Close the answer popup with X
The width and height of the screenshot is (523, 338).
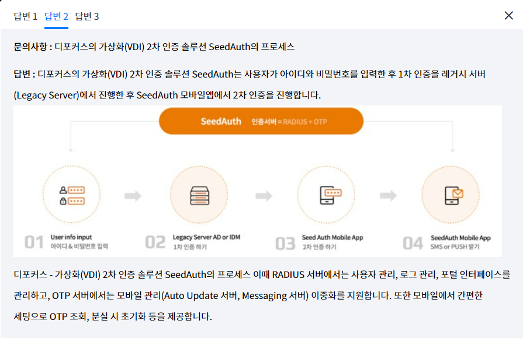point(508,16)
